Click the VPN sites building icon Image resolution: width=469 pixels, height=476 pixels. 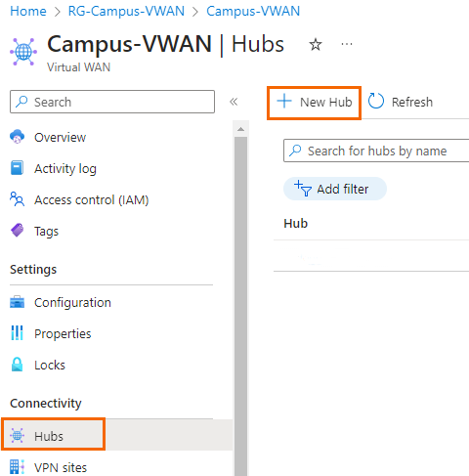tap(17, 467)
